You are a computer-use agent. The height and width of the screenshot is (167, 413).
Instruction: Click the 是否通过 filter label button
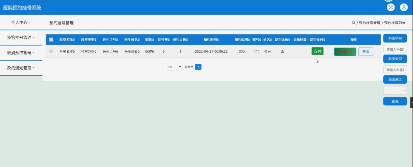pyautogui.click(x=395, y=79)
